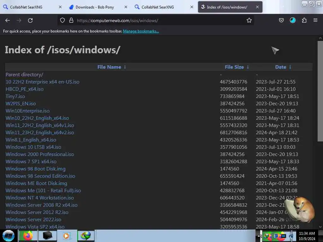Open Internet Download Manager taskbar icon

point(86,236)
